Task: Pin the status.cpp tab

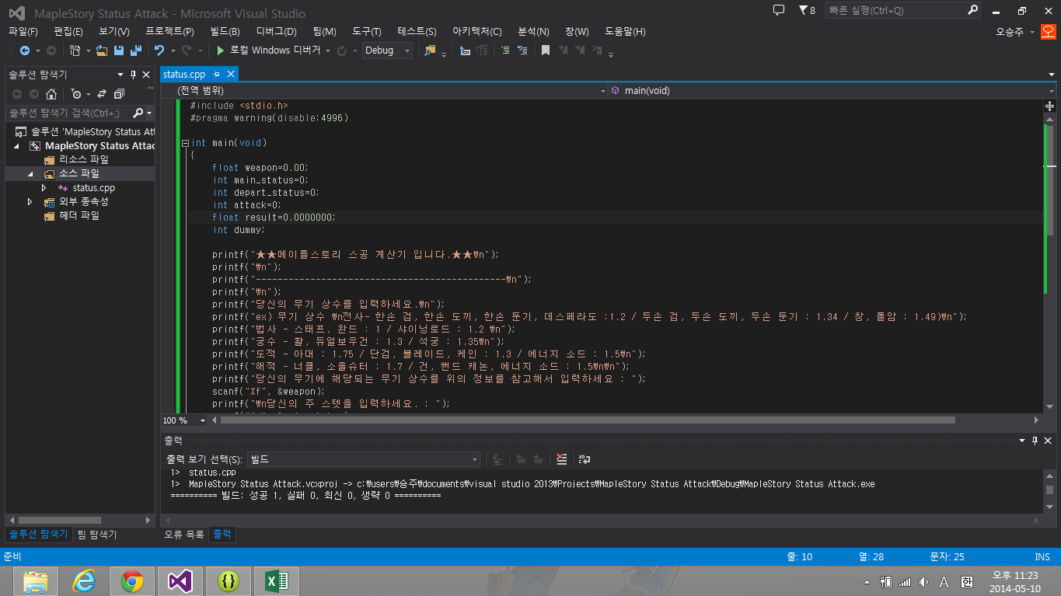Action: tap(216, 75)
